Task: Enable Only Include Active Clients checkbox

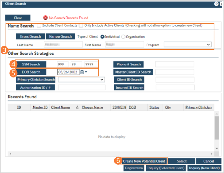Action: point(81,26)
